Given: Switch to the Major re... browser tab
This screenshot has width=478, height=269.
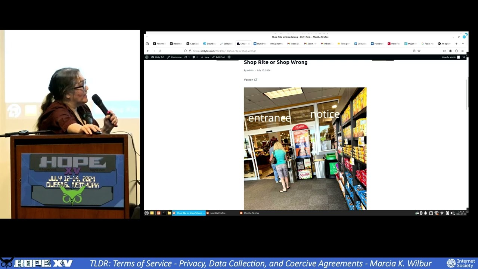Looking at the screenshot, I should click(x=411, y=44).
